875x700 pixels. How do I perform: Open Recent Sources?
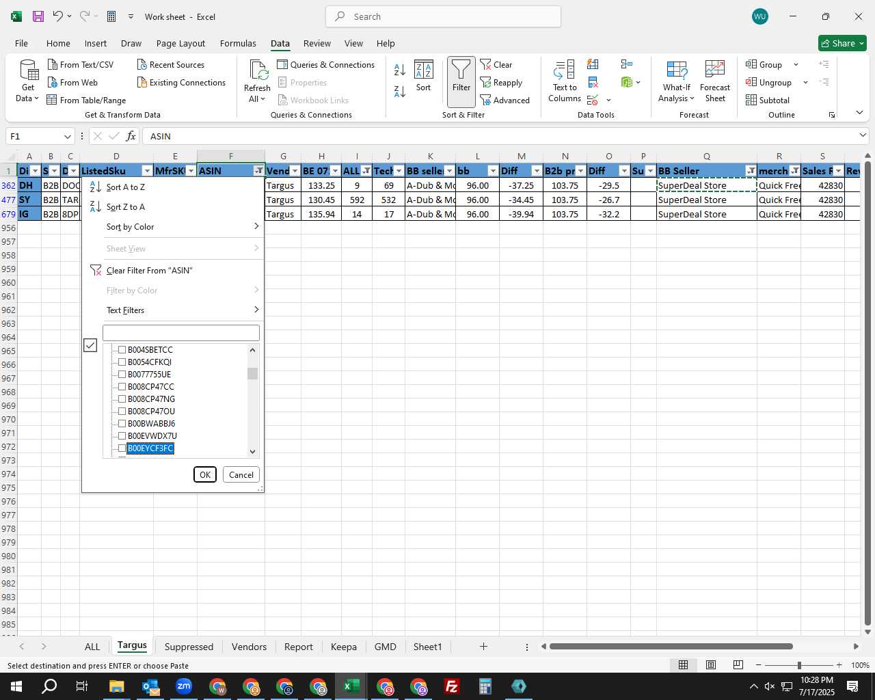(x=171, y=64)
